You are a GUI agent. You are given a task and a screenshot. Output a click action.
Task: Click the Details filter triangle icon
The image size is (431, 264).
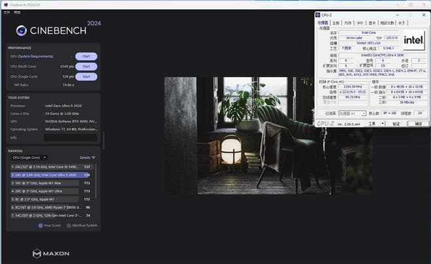point(93,157)
